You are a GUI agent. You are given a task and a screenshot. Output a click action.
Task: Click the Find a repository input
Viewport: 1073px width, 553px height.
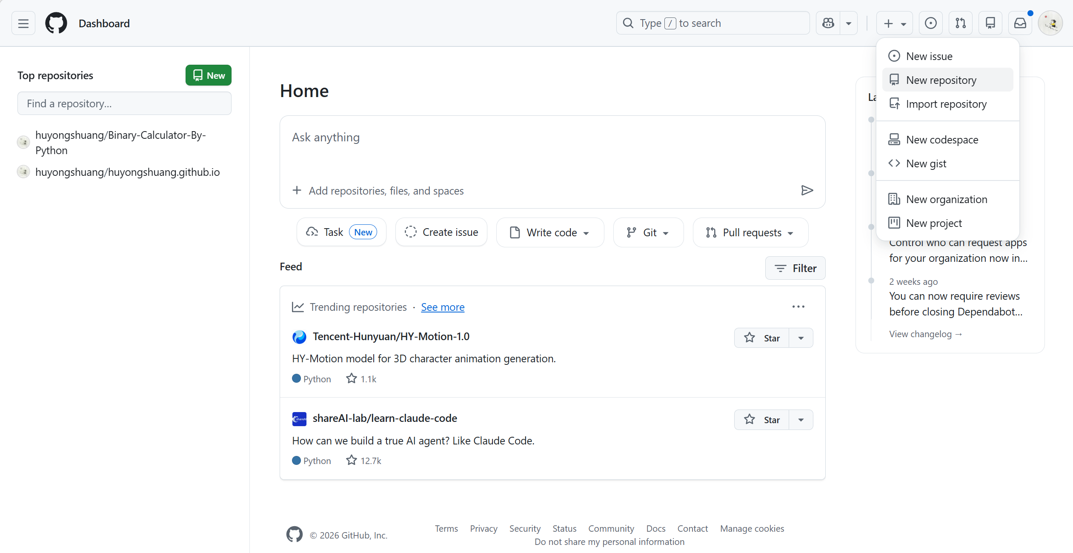[x=124, y=103]
